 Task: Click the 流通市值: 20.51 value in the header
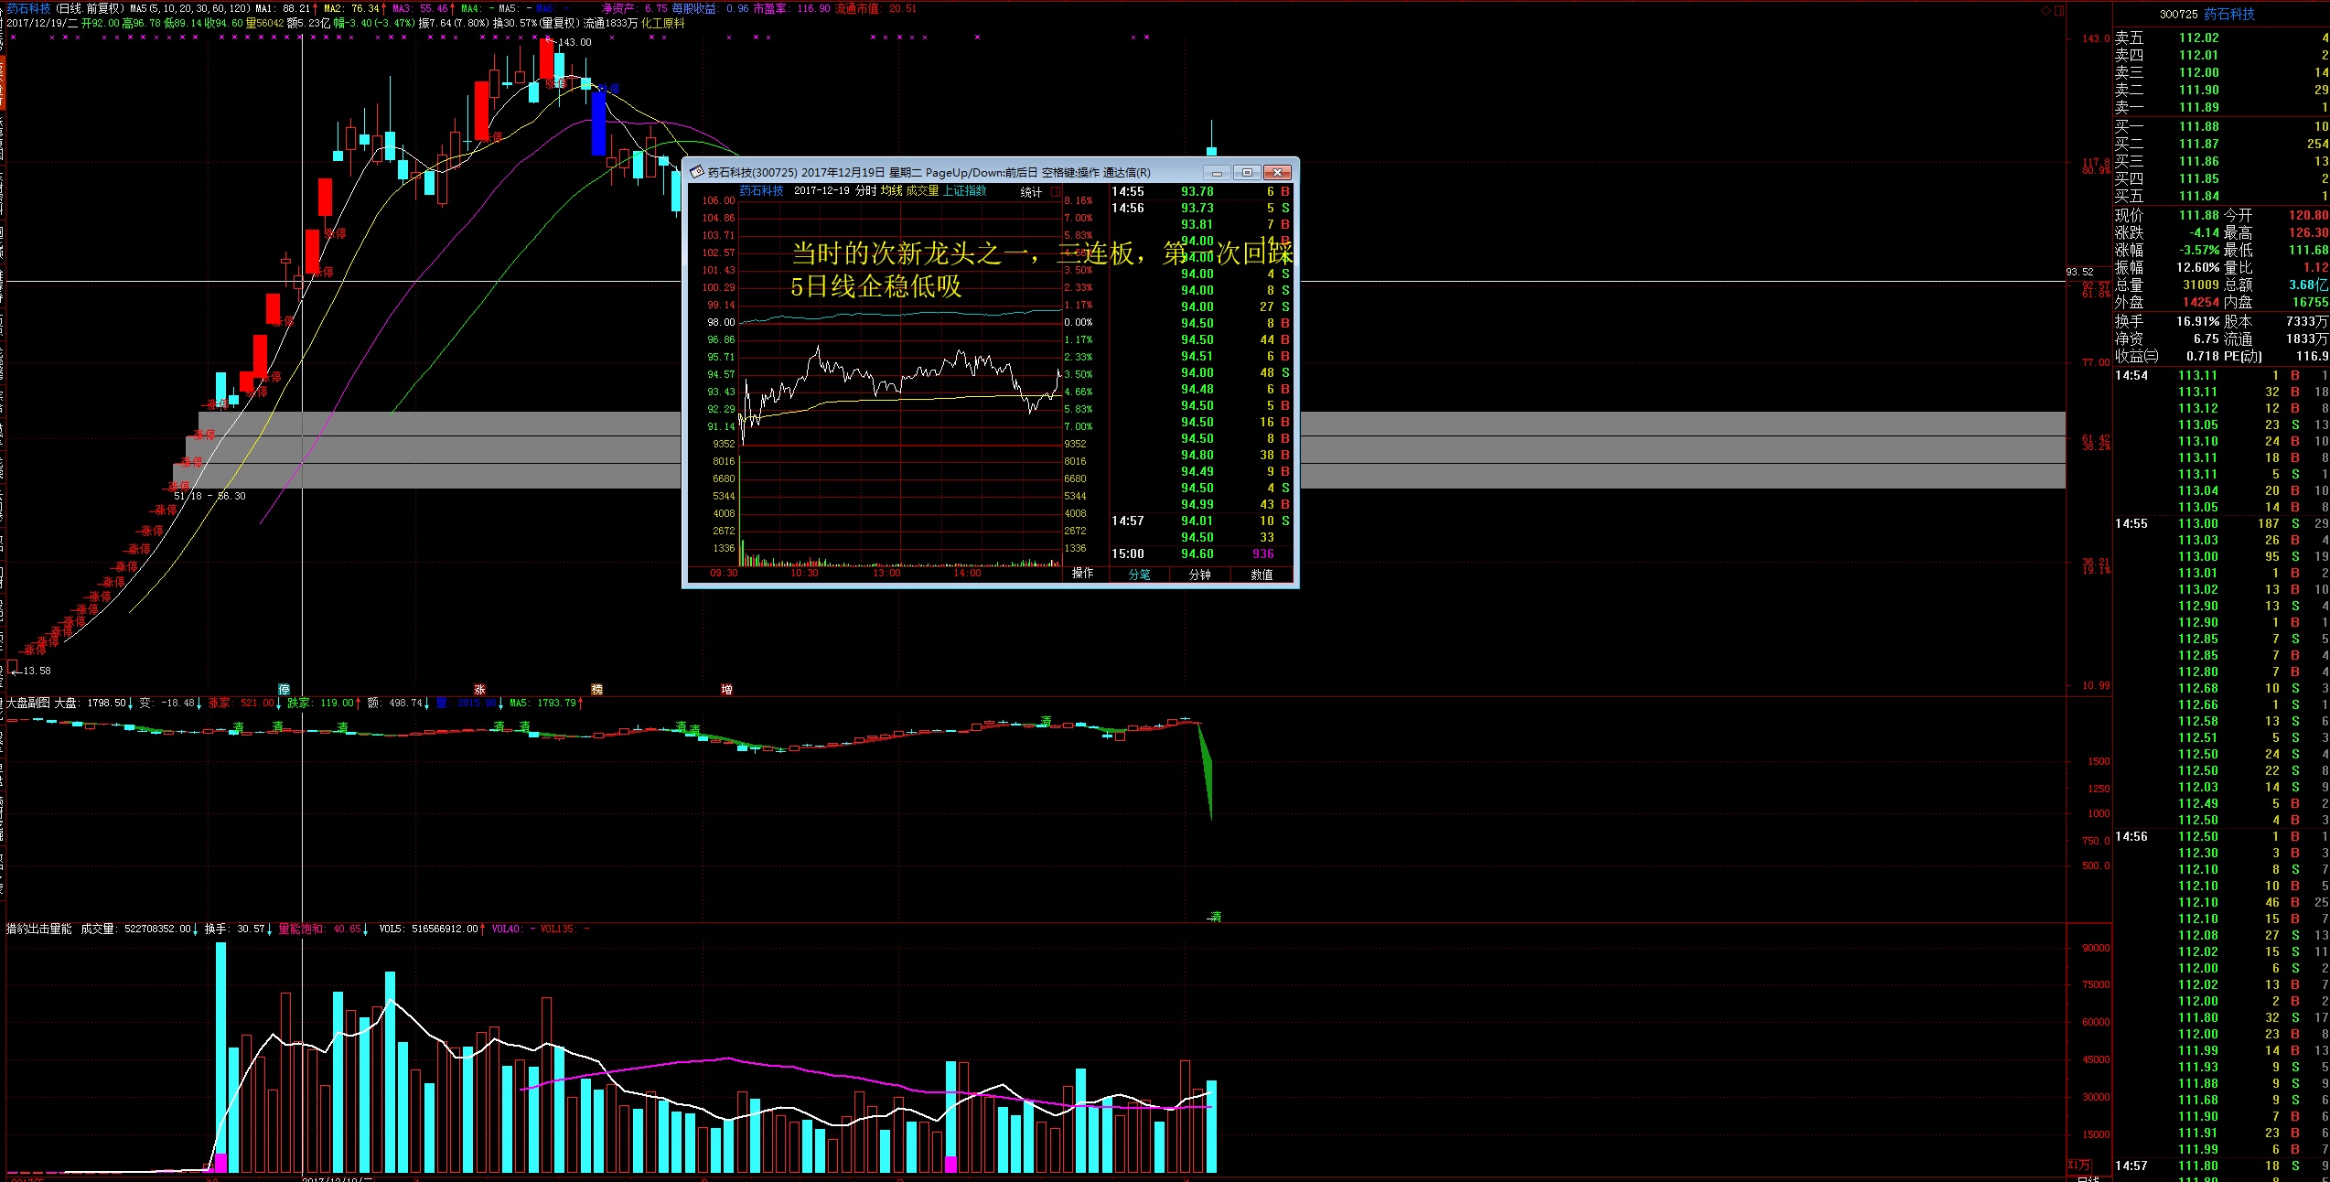tap(875, 8)
